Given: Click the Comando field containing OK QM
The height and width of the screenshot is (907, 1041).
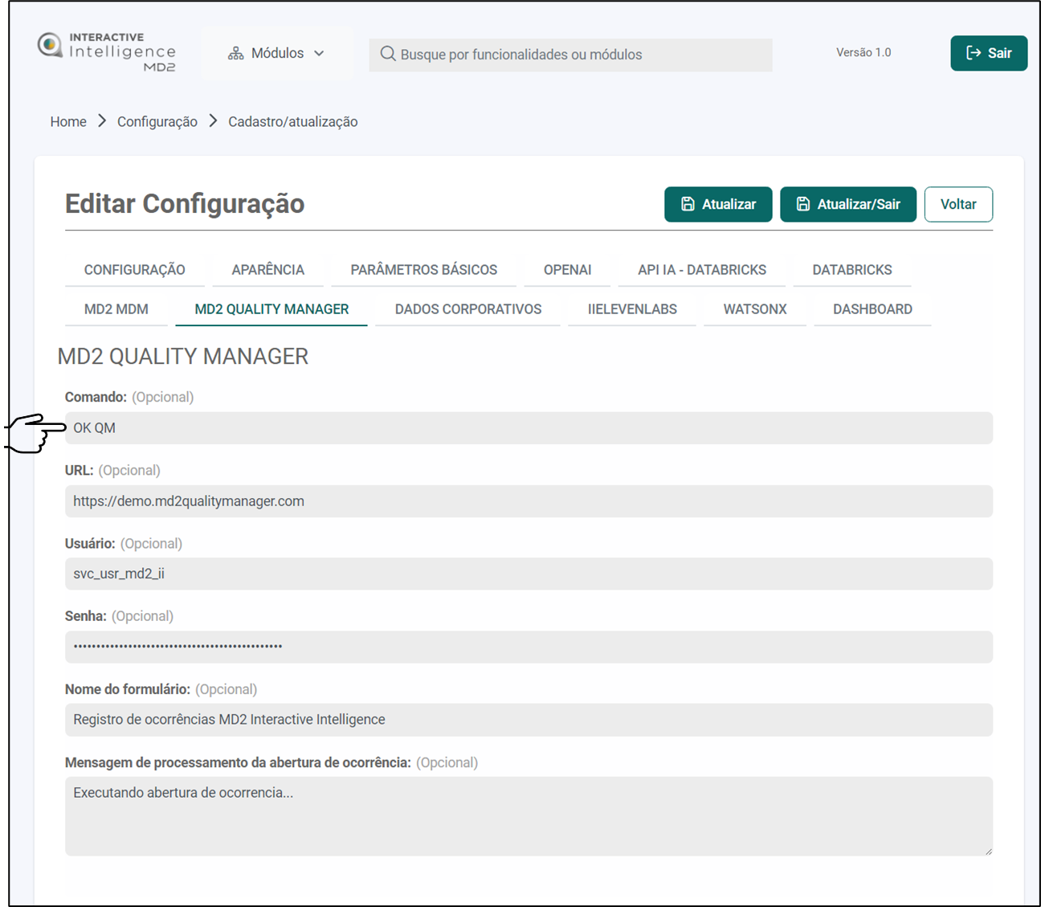Looking at the screenshot, I should point(529,428).
